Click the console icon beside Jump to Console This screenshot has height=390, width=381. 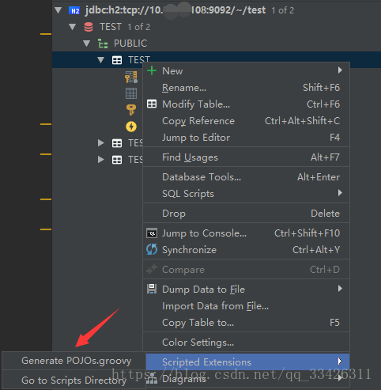click(152, 233)
